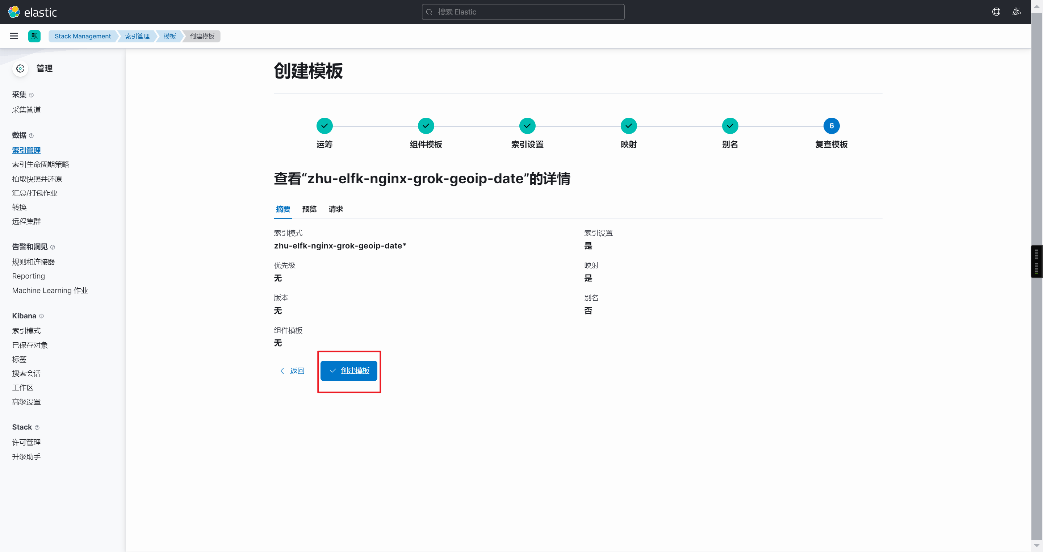The height and width of the screenshot is (552, 1043).
Task: Open the hamburger navigation menu
Action: pyautogui.click(x=14, y=36)
